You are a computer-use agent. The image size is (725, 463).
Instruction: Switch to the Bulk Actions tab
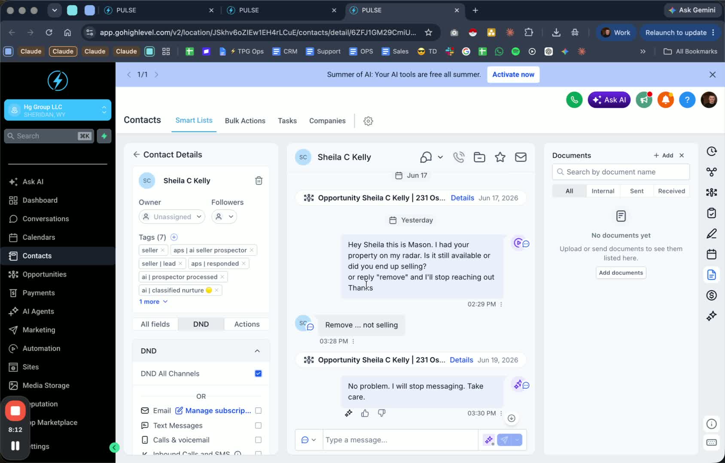(245, 121)
